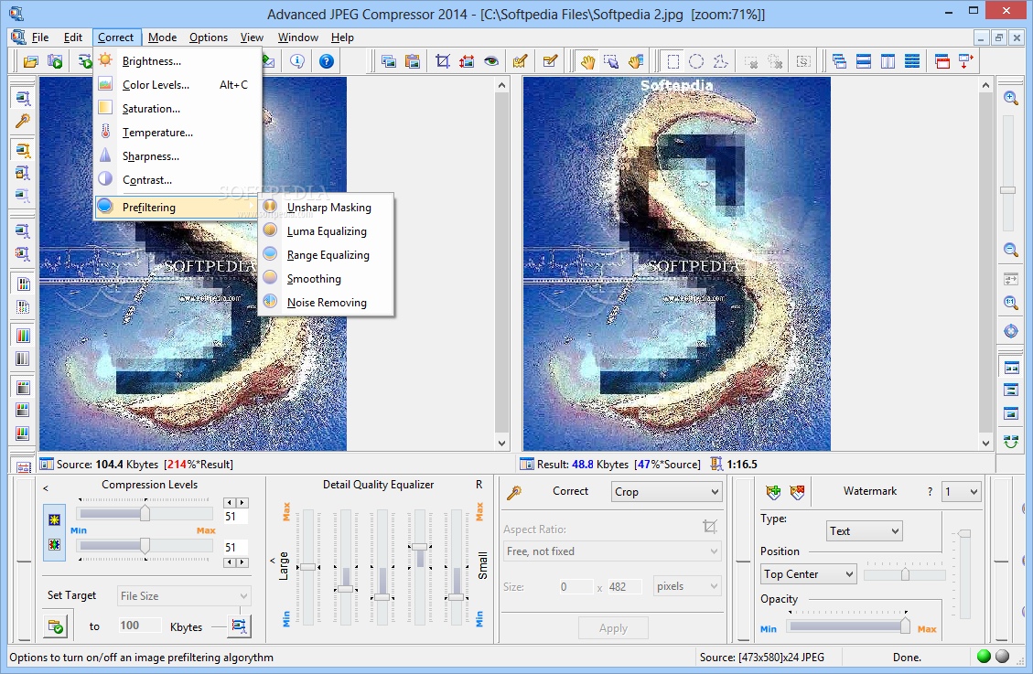This screenshot has width=1033, height=674.
Task: Open the watermark Type Text dropdown
Action: (x=865, y=531)
